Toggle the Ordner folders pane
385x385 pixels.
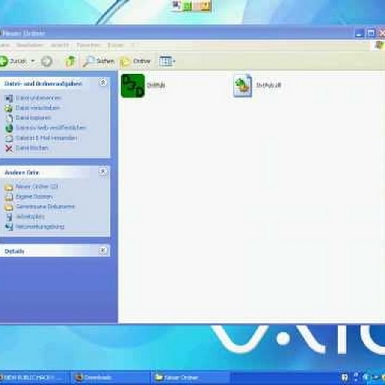[135, 62]
